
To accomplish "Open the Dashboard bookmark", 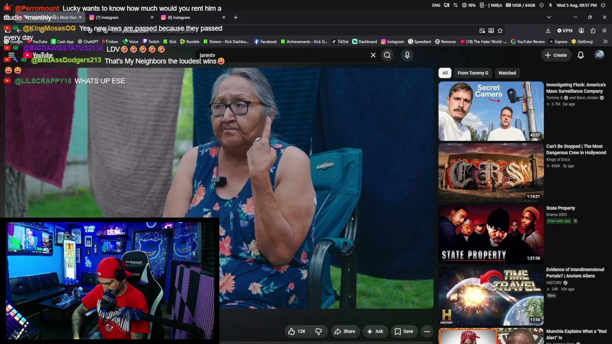I will coord(364,42).
